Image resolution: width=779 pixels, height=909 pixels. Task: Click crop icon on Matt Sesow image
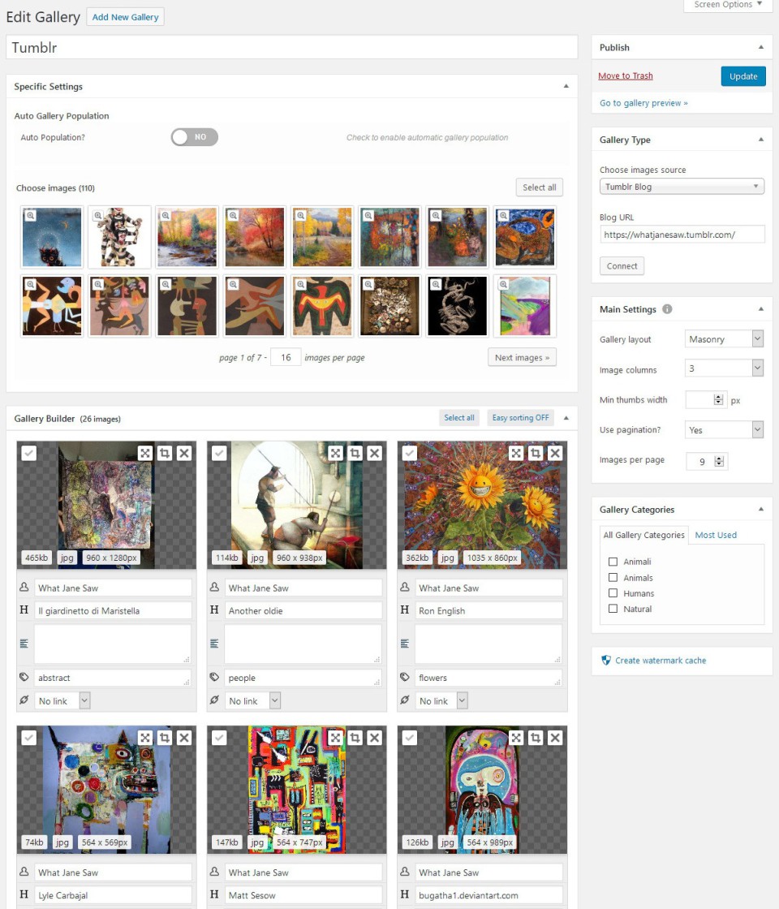pos(355,738)
